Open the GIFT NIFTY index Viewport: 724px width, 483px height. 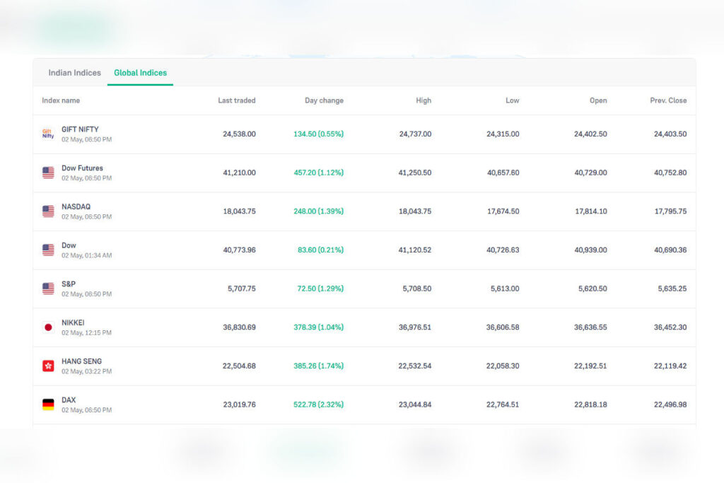pyautogui.click(x=80, y=129)
